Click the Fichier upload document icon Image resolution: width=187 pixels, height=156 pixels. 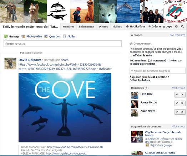65,36
